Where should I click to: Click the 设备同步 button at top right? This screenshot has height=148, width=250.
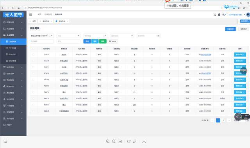(x=243, y=29)
